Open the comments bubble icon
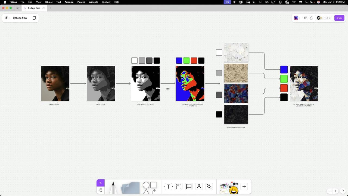Image resolution: width=348 pixels, height=196 pixels. coord(312,18)
